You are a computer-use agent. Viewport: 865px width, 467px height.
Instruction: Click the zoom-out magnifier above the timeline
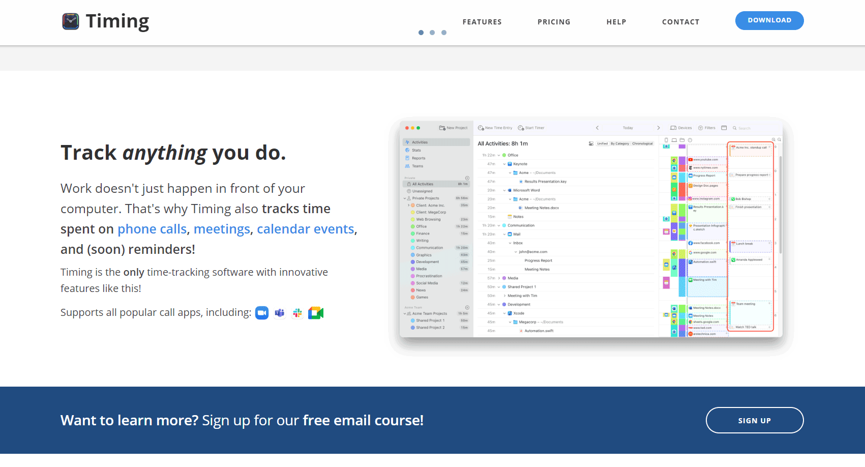pyautogui.click(x=780, y=140)
